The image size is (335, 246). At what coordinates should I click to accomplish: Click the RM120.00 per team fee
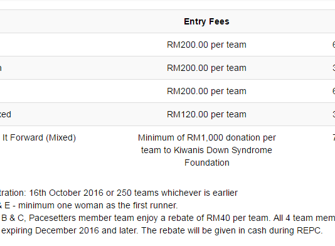[x=206, y=114]
